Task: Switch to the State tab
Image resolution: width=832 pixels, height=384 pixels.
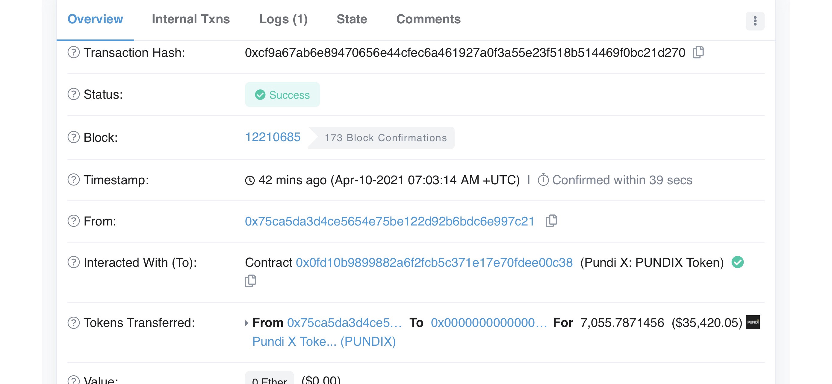Action: click(352, 19)
